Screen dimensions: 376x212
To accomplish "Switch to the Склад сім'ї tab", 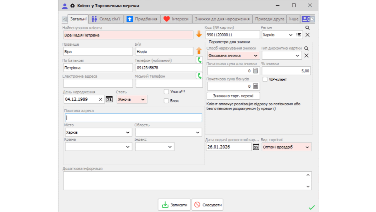I will [x=106, y=19].
